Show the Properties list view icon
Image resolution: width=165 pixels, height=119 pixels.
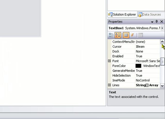click(x=126, y=35)
